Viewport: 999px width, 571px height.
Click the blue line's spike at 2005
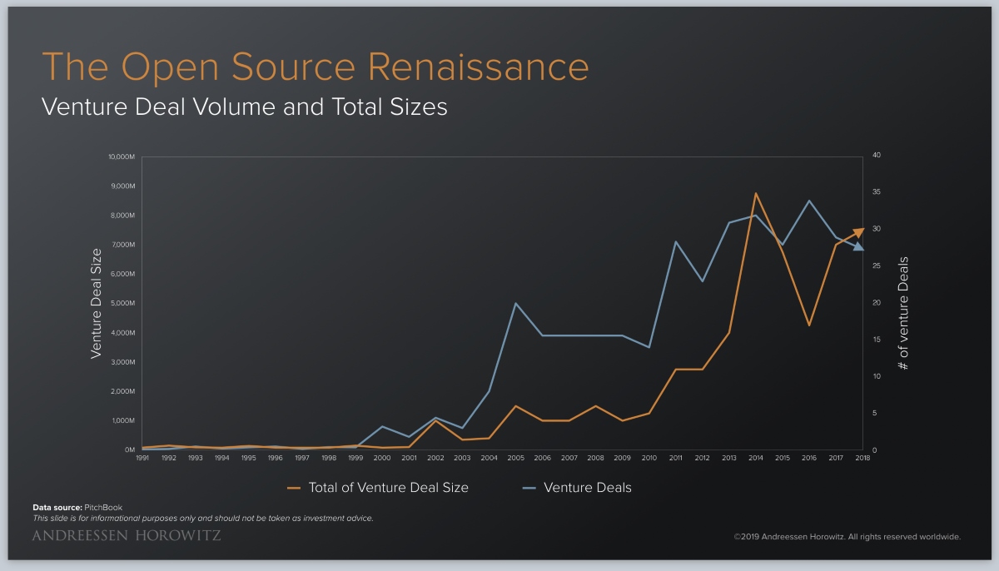point(515,303)
